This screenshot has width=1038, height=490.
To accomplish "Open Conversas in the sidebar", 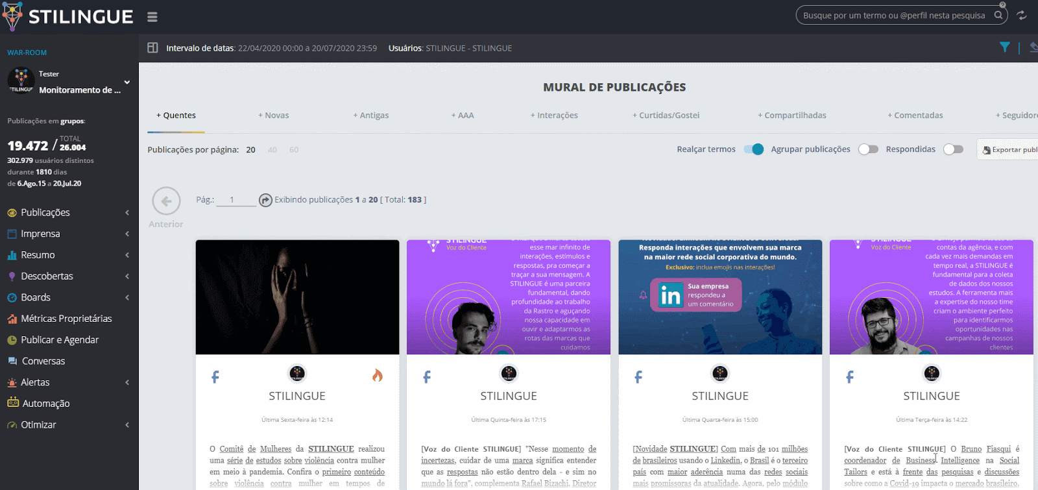I will [x=43, y=361].
